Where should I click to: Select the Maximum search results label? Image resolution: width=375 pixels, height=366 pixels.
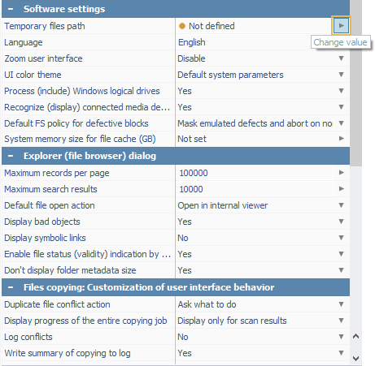[50, 189]
